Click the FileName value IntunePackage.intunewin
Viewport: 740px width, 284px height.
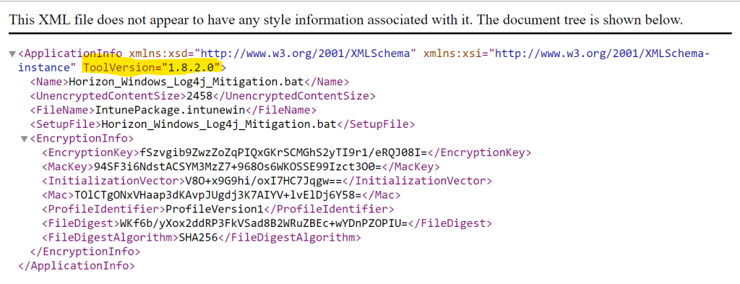coord(171,110)
